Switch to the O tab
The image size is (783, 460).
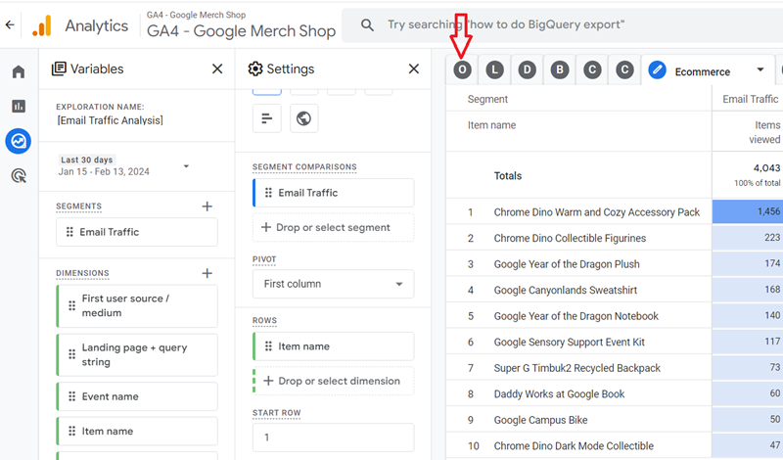[462, 69]
